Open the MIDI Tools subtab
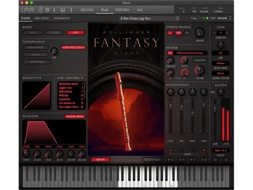The height and width of the screenshot is (190, 253). click(41, 18)
